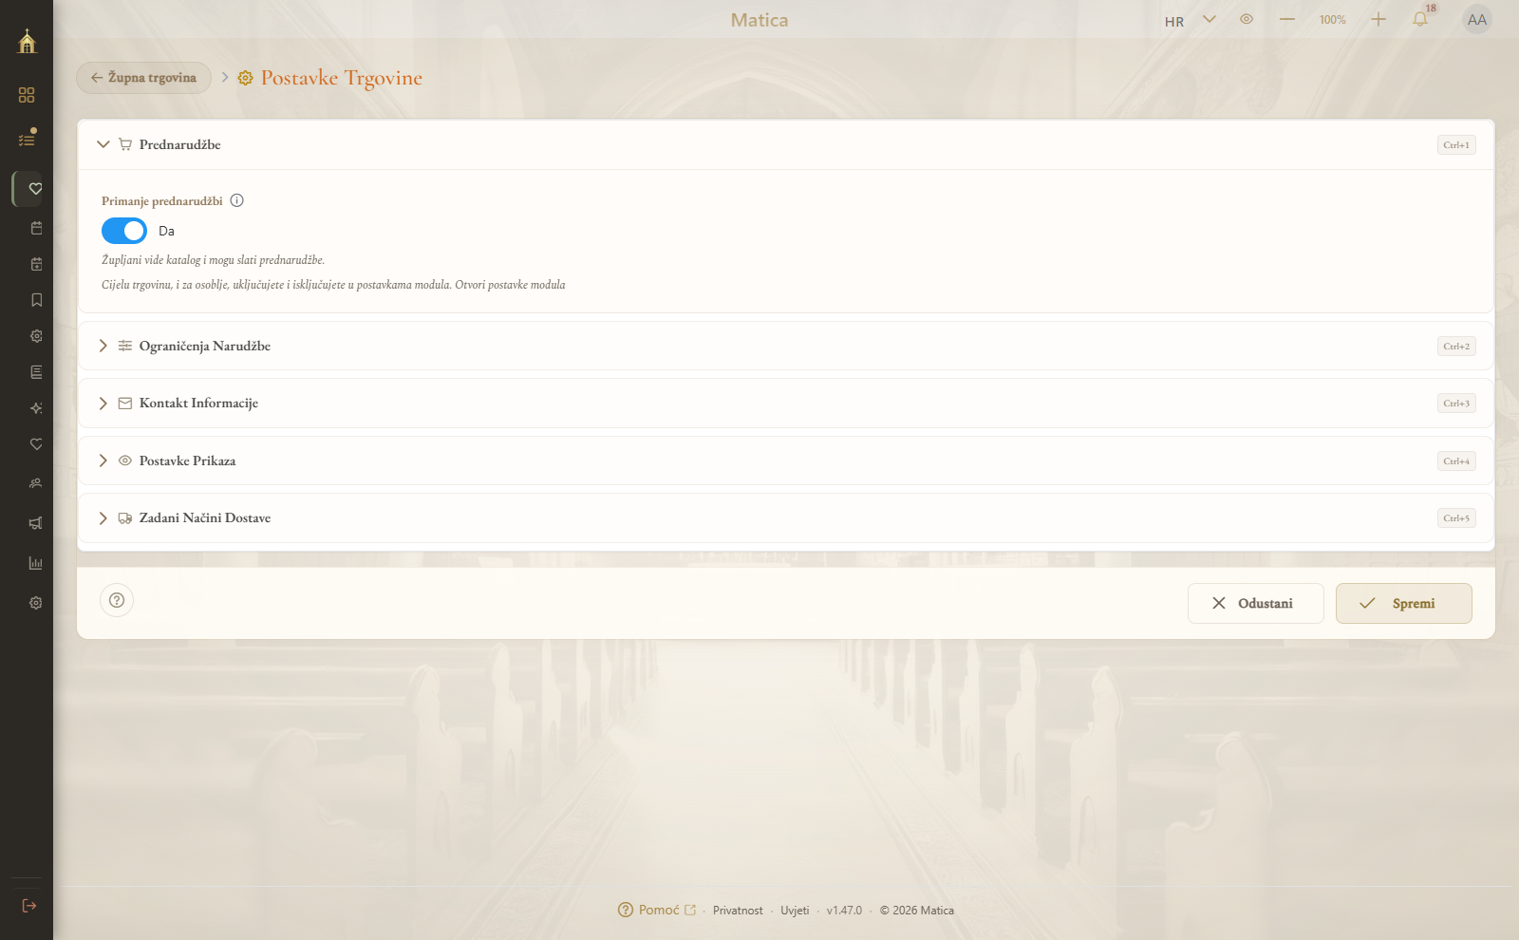The image size is (1519, 940).
Task: Expand the Postavke Prikaza section
Action: pyautogui.click(x=785, y=461)
